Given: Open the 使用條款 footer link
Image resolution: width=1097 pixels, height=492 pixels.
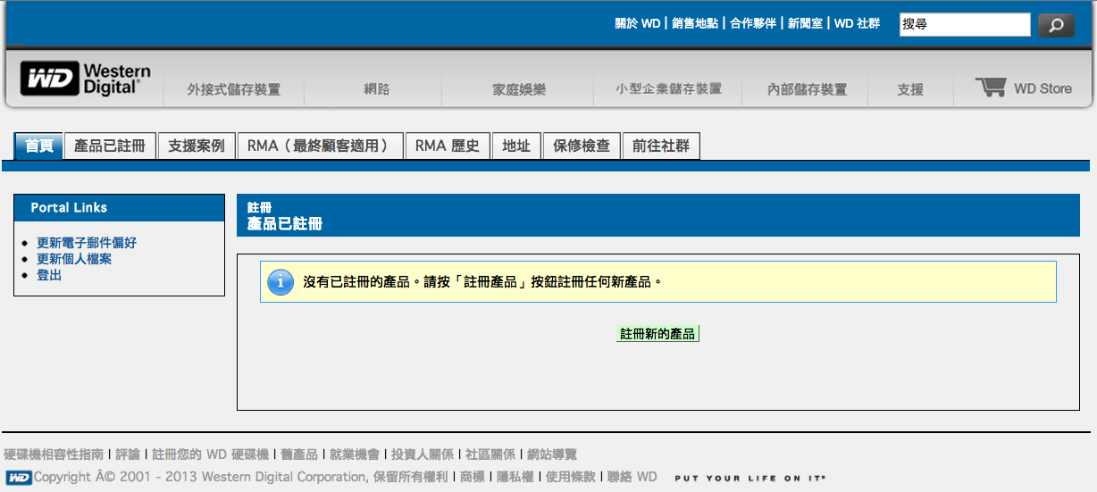Looking at the screenshot, I should pos(571,477).
